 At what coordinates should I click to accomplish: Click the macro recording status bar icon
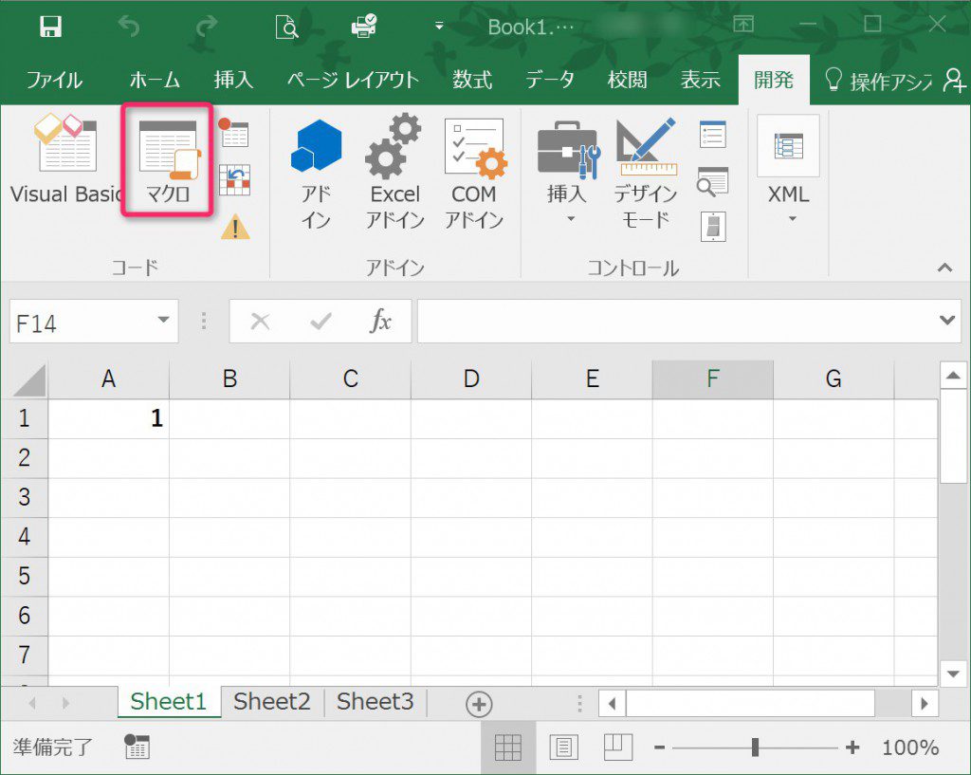[x=137, y=746]
